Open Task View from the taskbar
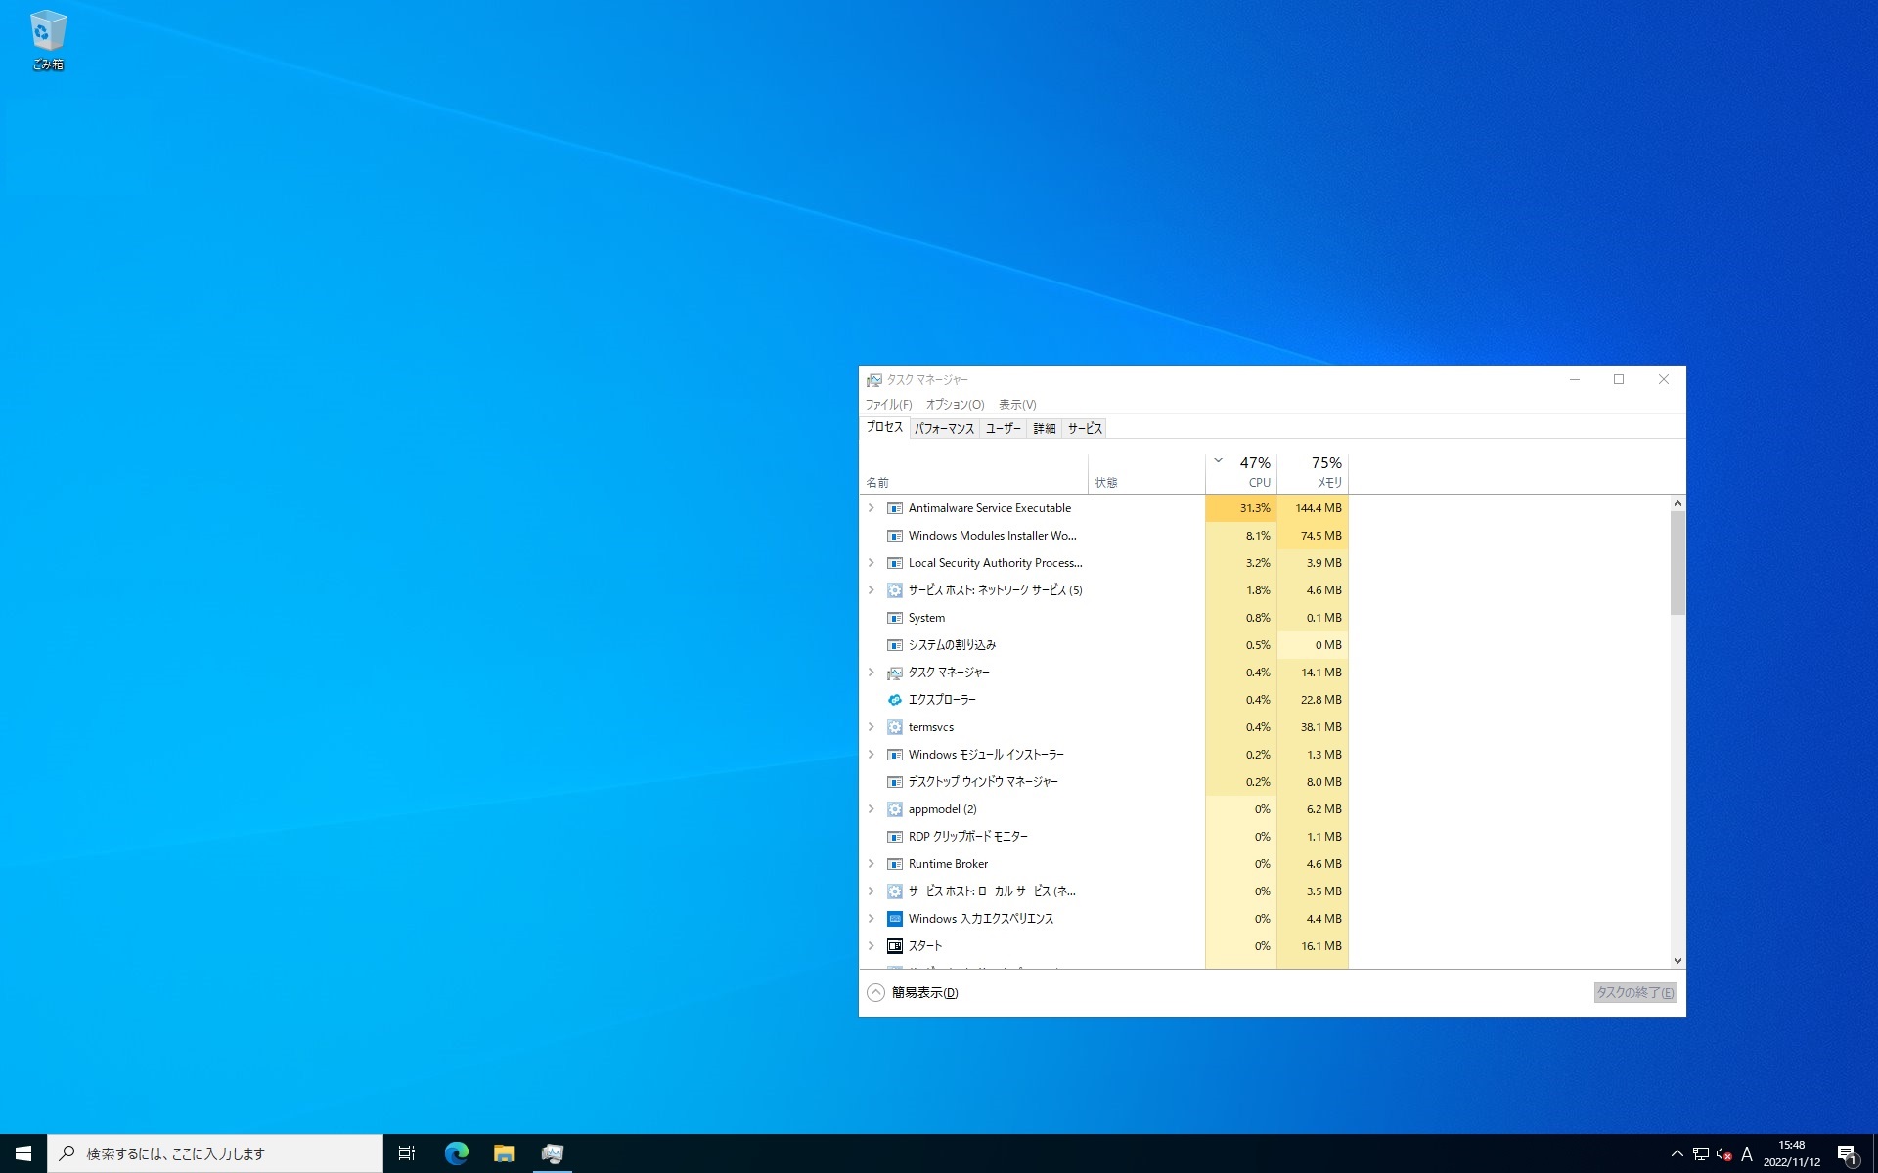 click(x=407, y=1153)
